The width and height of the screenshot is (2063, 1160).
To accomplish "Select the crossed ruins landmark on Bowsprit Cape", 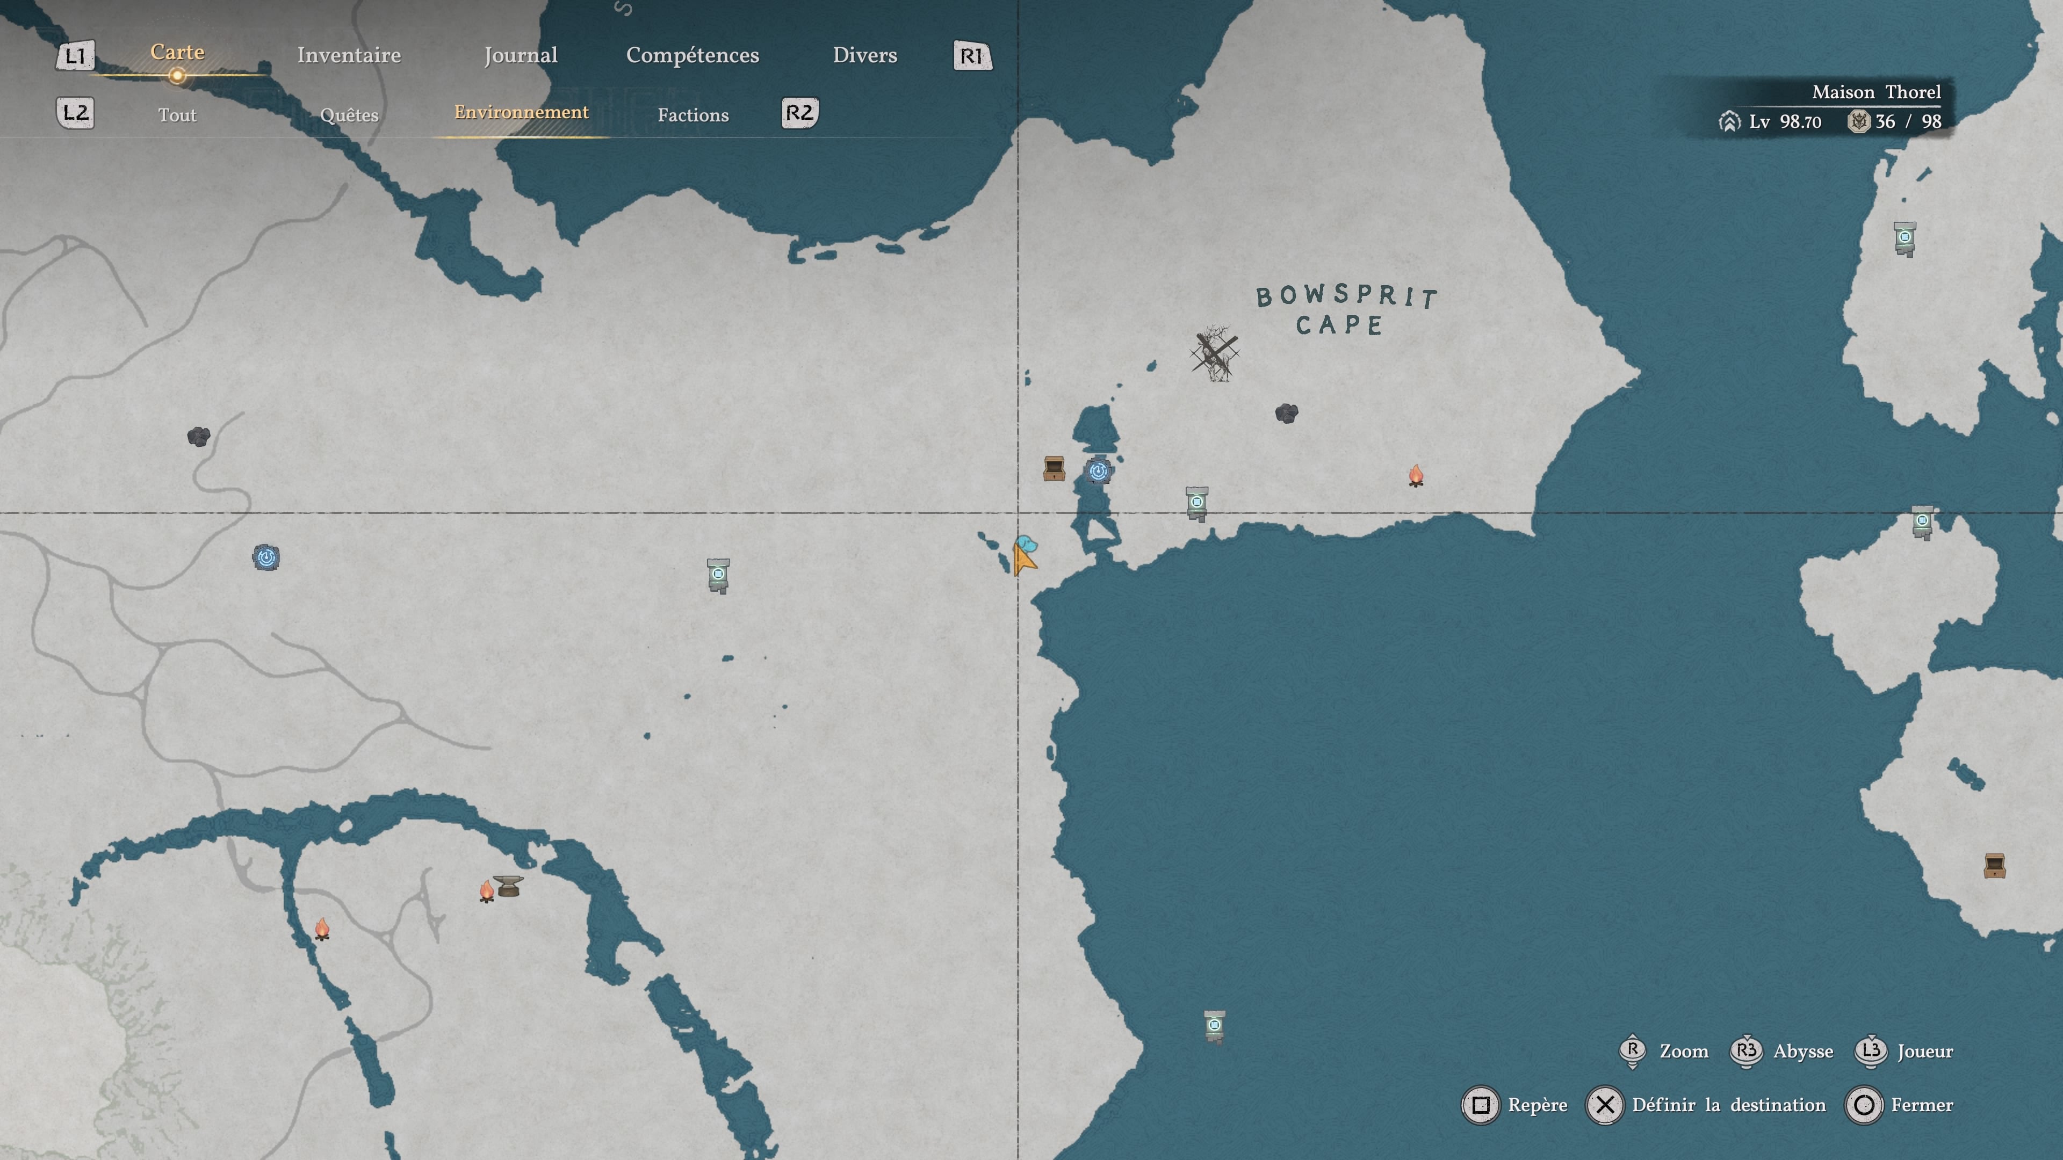I will click(x=1215, y=353).
